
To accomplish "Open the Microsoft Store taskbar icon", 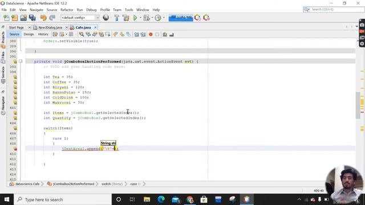I will click(204, 199).
